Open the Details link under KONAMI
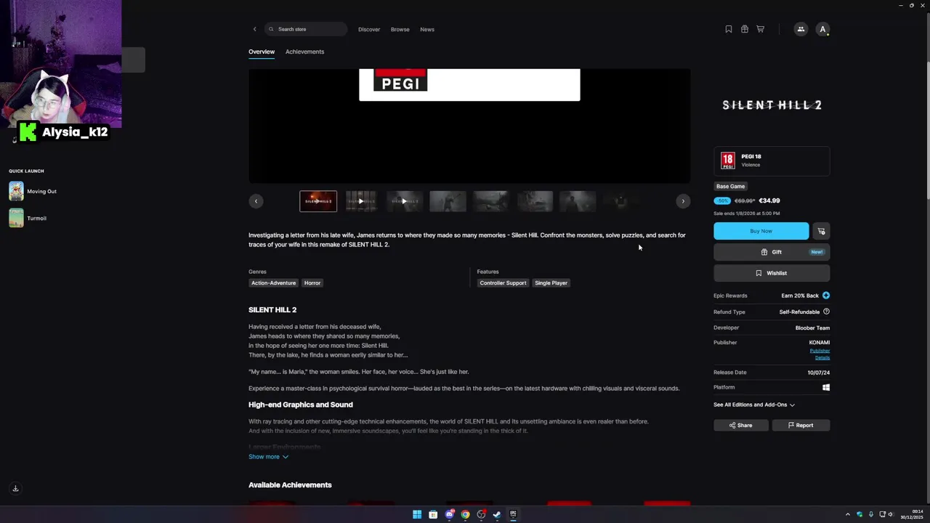 [822, 357]
